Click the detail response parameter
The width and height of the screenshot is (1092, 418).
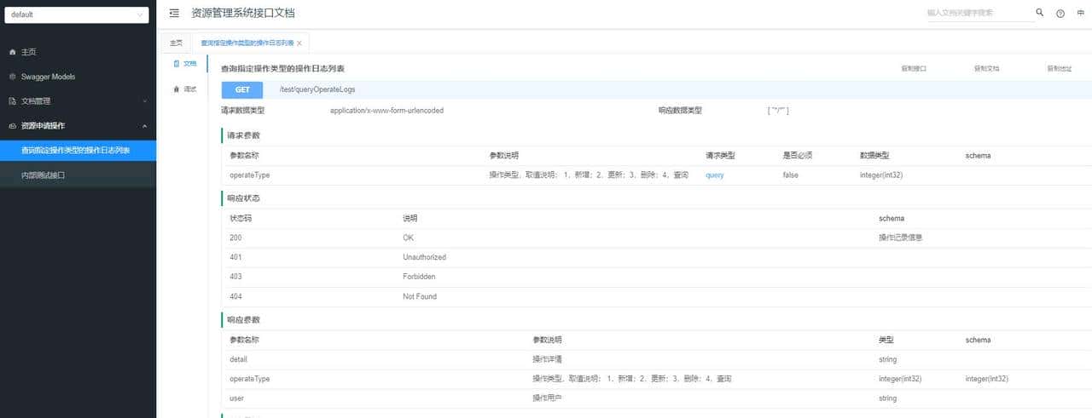coord(238,359)
